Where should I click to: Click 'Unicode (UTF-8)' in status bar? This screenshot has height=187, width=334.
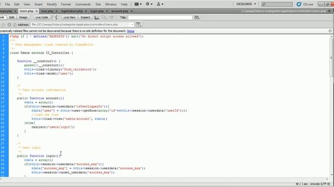[320, 184]
